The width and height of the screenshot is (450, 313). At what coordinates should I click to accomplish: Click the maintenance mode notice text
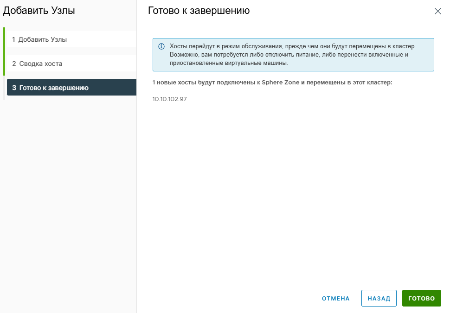[x=293, y=55]
